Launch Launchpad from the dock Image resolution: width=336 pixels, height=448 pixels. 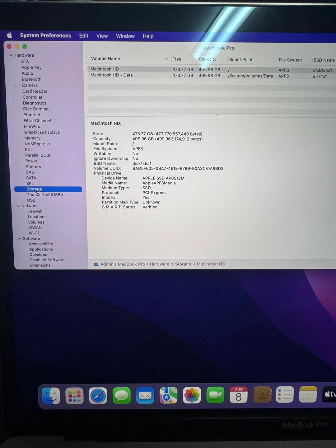pyautogui.click(x=74, y=396)
